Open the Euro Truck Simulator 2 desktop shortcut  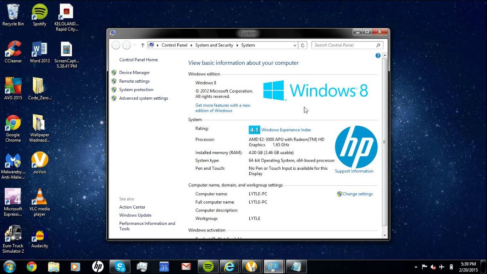point(13,239)
